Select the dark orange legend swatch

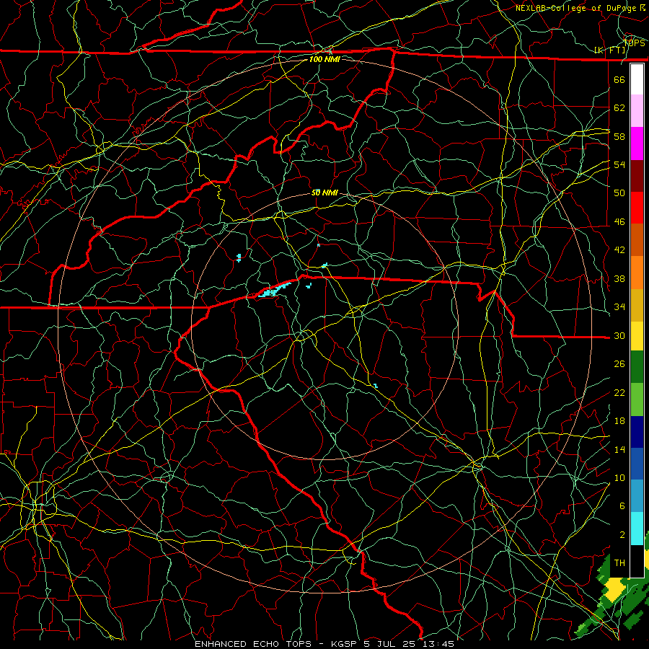(637, 240)
